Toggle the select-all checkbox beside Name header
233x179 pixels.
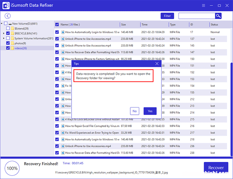57,25
